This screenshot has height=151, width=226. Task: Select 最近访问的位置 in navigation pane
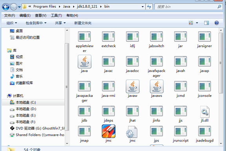28,38
